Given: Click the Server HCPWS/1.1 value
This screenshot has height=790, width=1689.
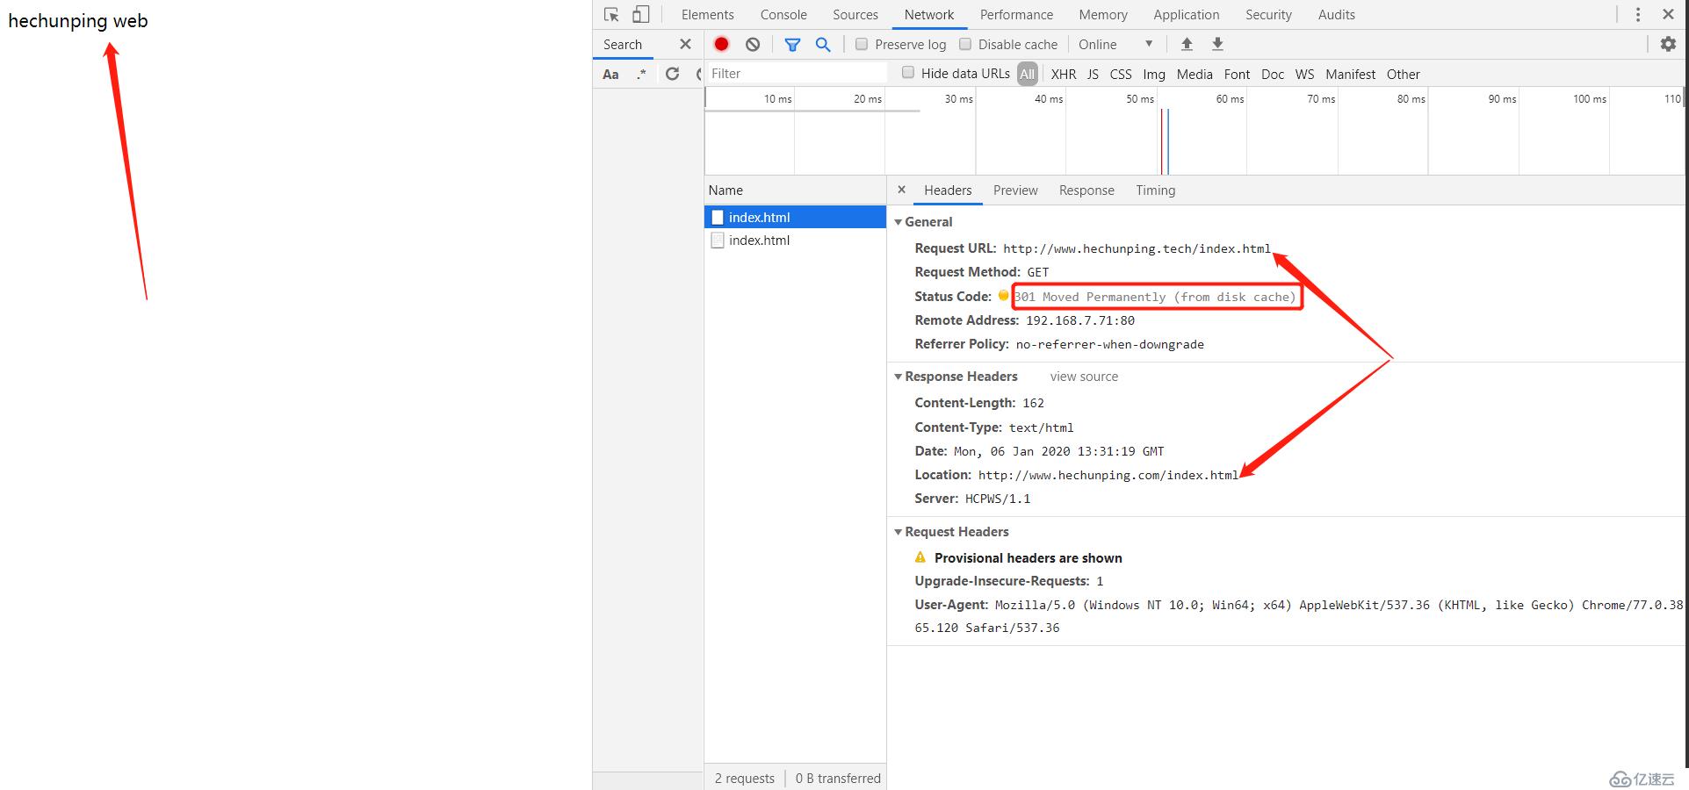Looking at the screenshot, I should [x=998, y=499].
